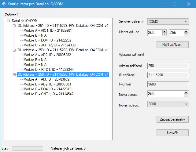Click the Adresa zařízení field
196x152 pixels.
[x=168, y=66]
